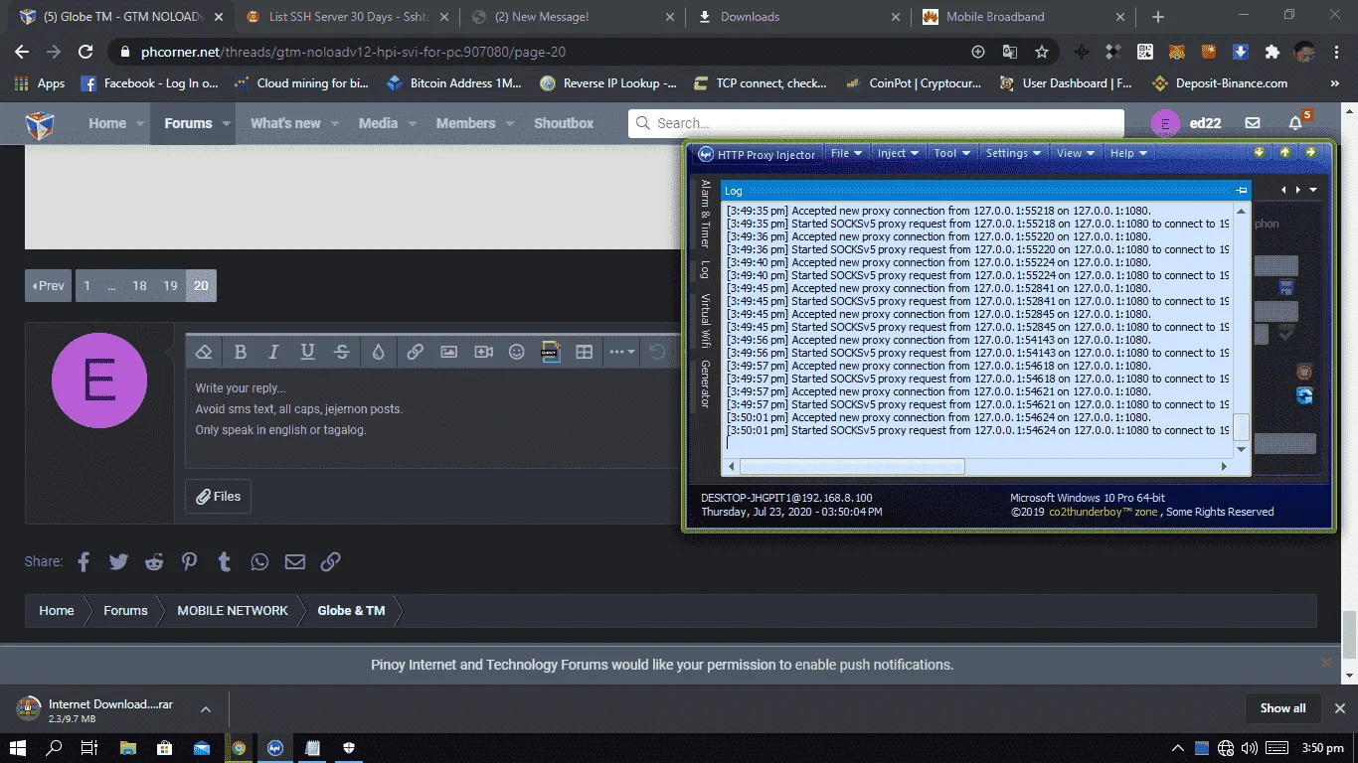1358x763 pixels.
Task: Select Alarm & Timer side tab
Action: point(705,214)
